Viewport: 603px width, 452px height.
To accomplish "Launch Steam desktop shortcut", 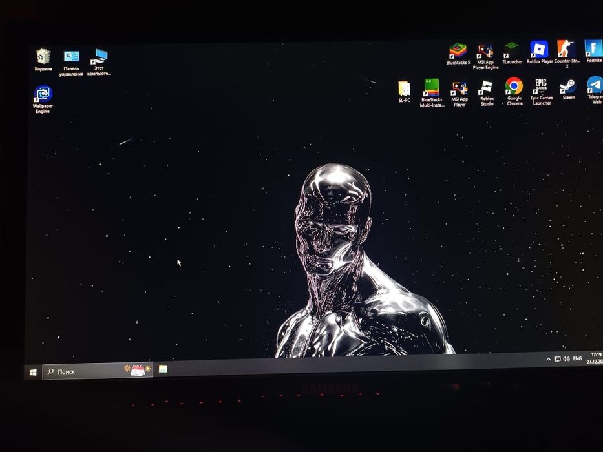I will tap(568, 89).
